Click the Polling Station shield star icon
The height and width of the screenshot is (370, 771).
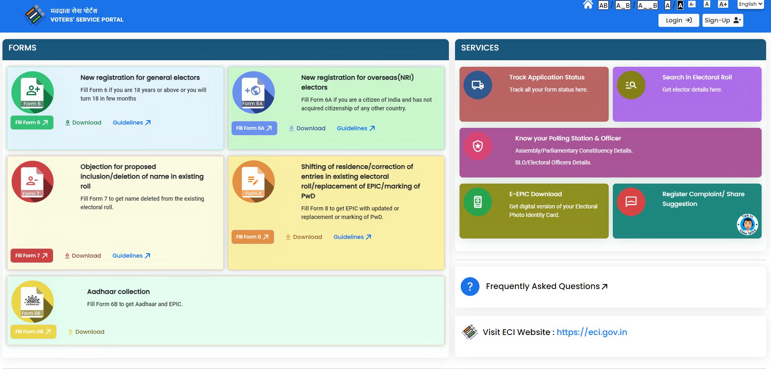(x=477, y=146)
